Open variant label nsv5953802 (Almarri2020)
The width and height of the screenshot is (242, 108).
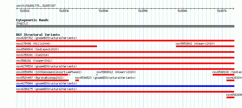[195, 44]
